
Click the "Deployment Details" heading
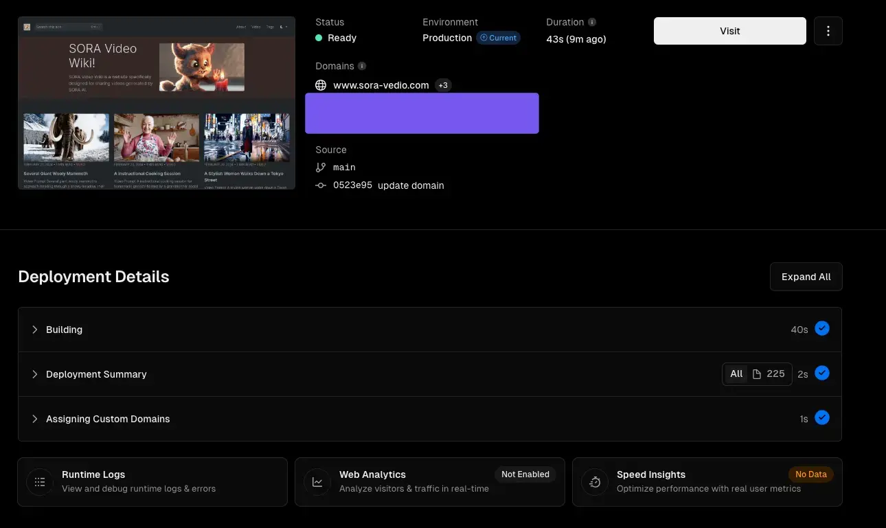(93, 277)
